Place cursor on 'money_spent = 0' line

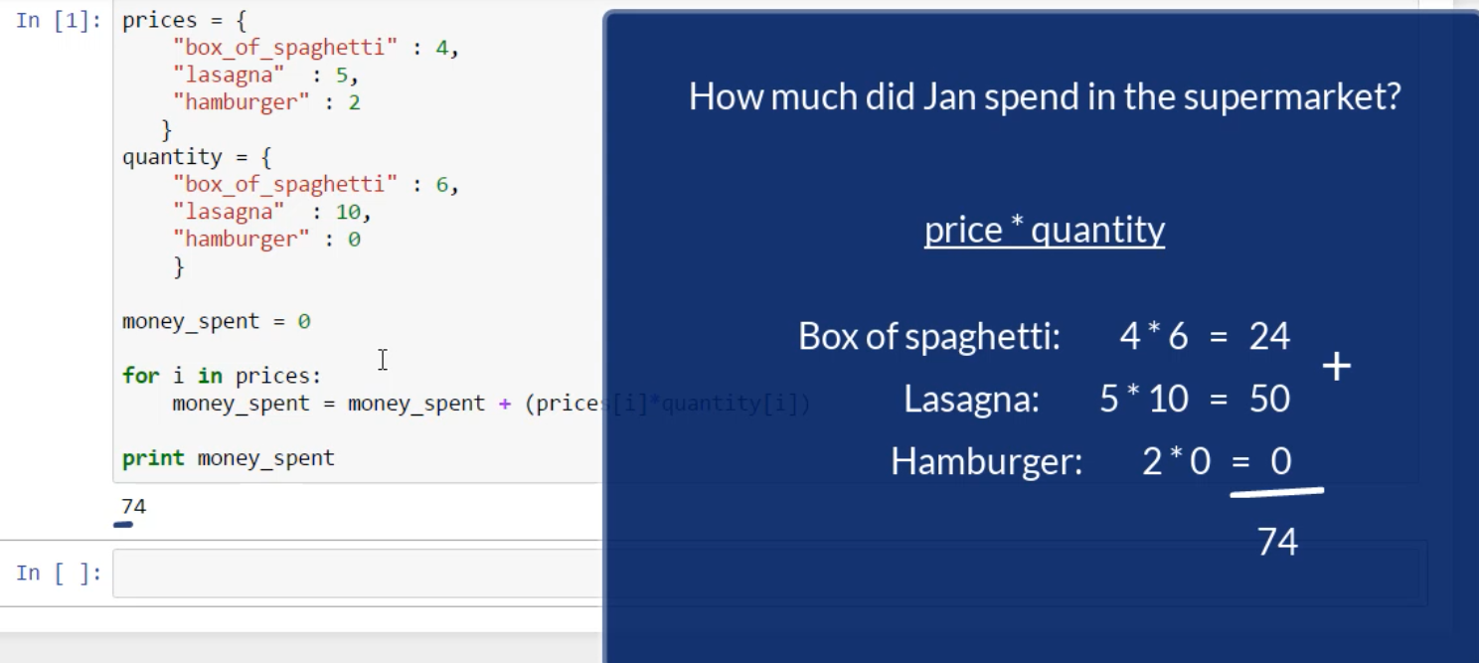click(216, 321)
